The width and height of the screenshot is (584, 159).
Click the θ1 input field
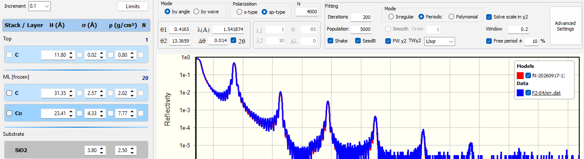click(179, 29)
